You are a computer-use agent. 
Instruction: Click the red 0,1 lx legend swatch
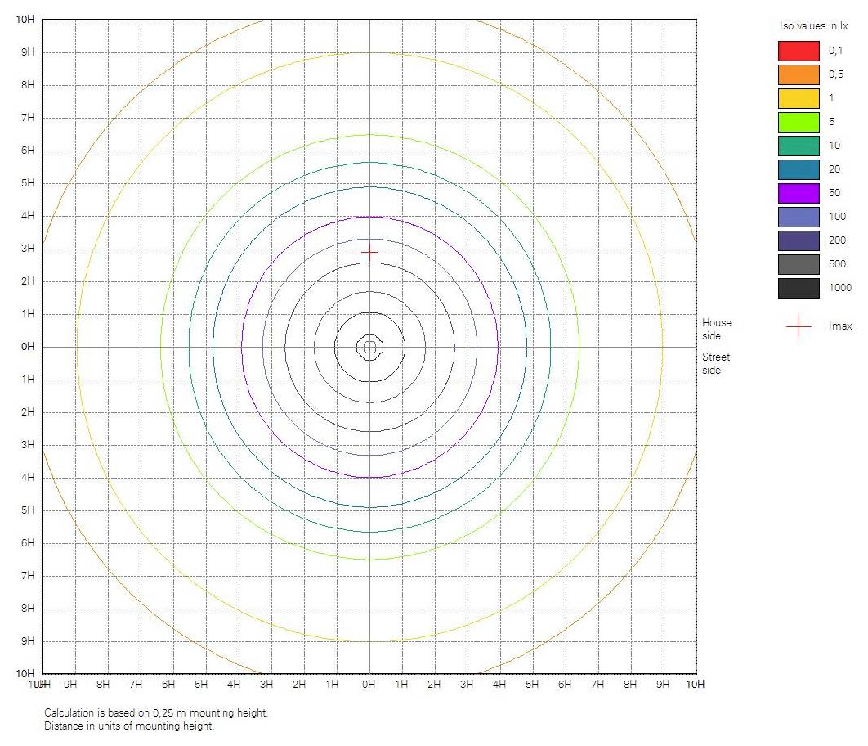pos(799,51)
